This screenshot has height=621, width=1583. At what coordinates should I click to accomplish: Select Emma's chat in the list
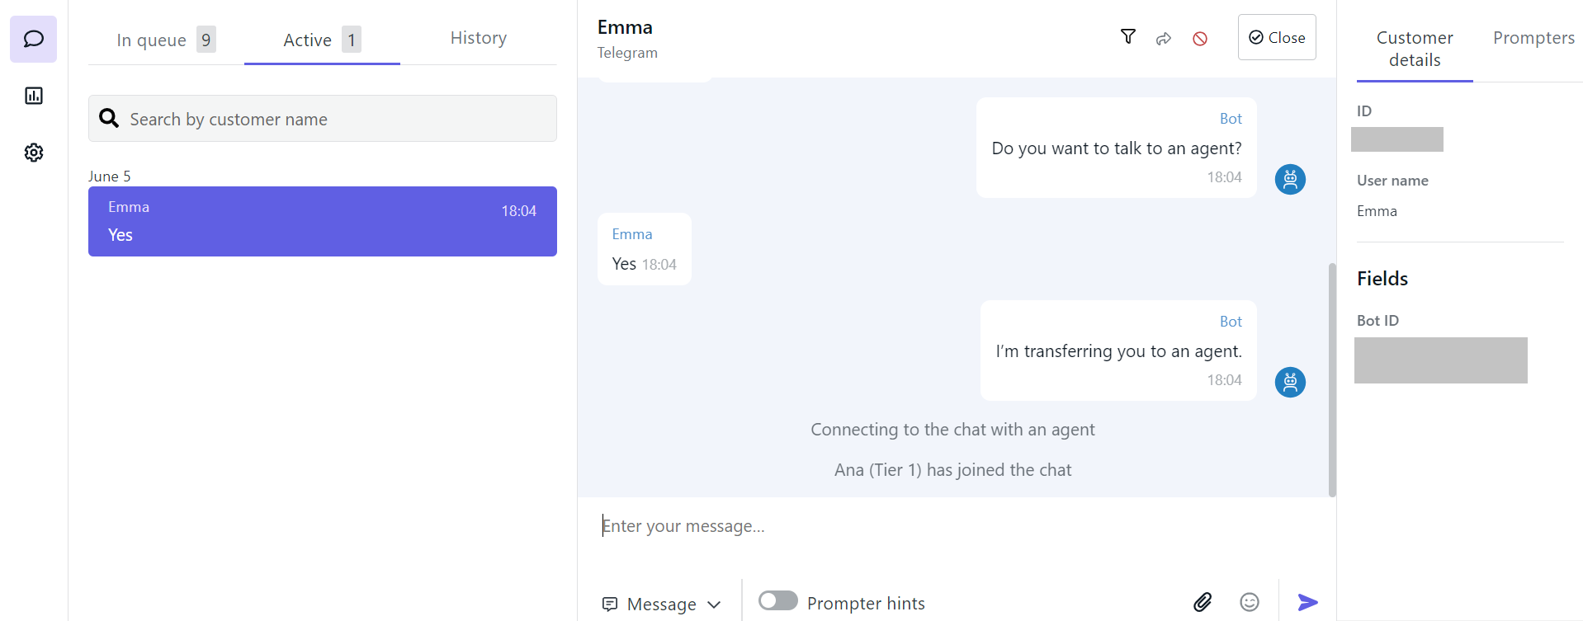click(x=322, y=221)
